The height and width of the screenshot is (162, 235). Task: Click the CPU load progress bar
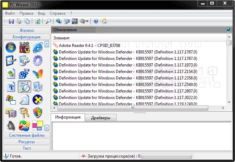pyautogui.click(x=166, y=156)
